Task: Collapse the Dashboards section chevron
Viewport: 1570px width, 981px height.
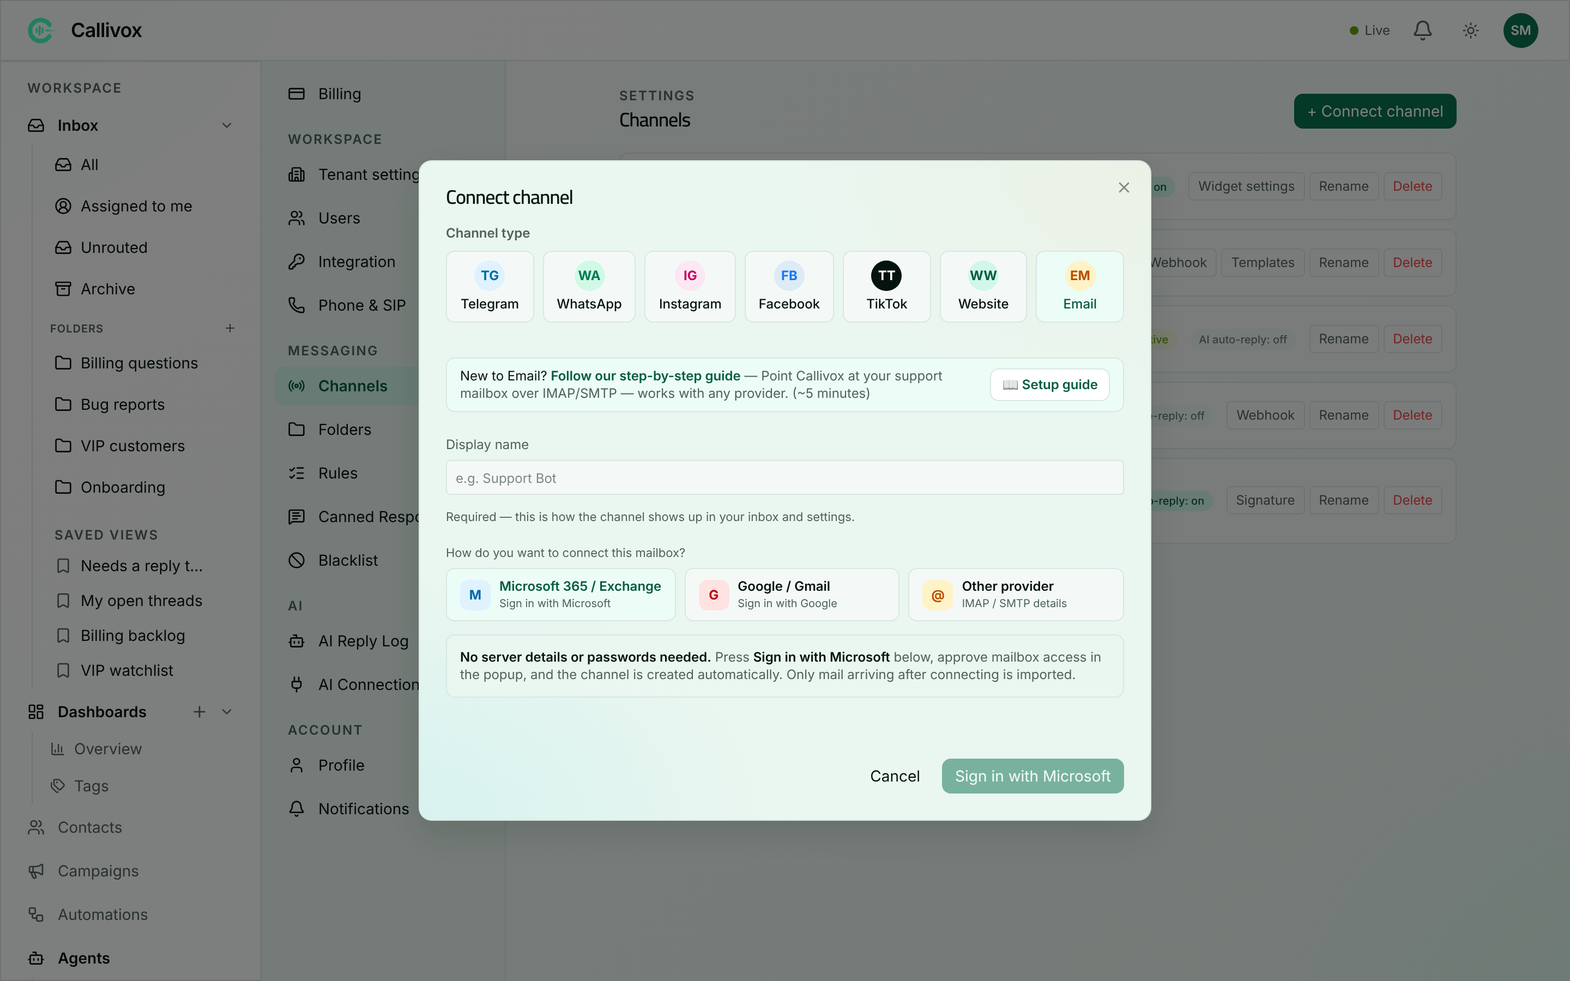Action: pos(226,712)
